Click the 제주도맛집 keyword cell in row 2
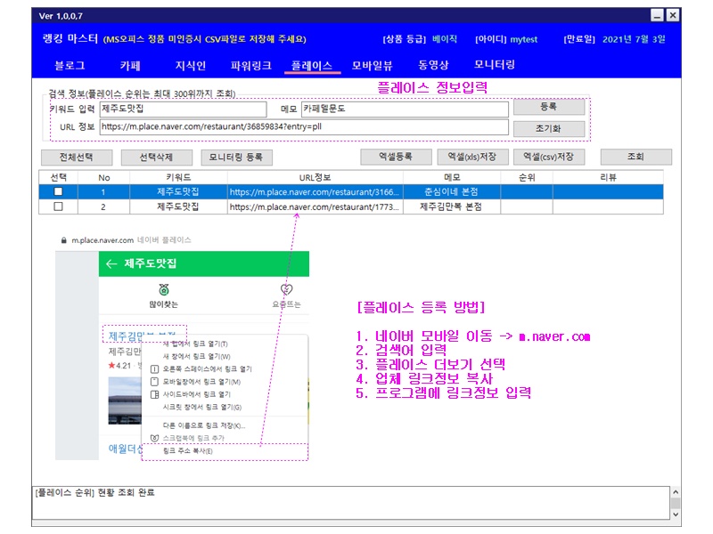Viewport: 713px width, 534px height. tap(178, 206)
